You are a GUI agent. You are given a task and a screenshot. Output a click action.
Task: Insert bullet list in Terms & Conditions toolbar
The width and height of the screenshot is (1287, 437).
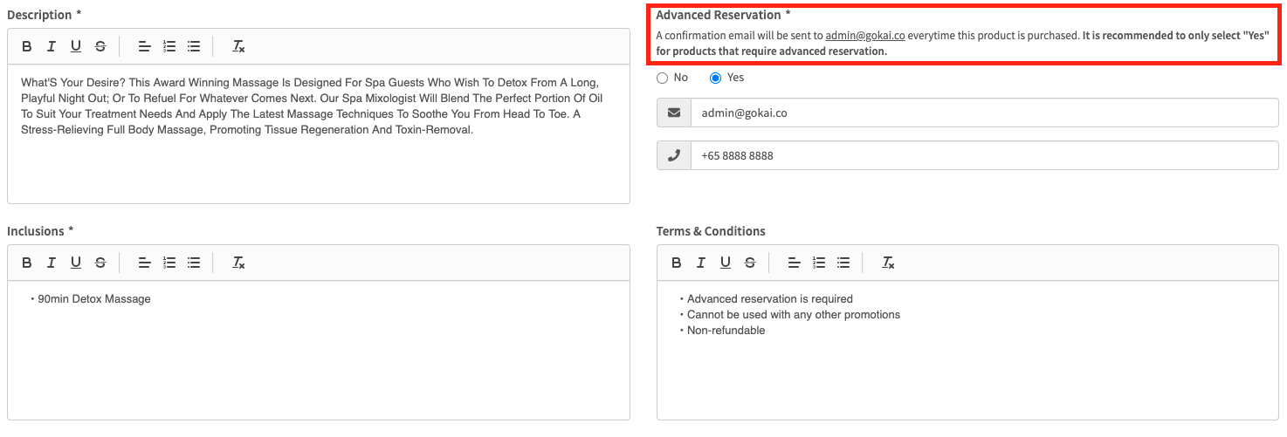[x=843, y=263]
